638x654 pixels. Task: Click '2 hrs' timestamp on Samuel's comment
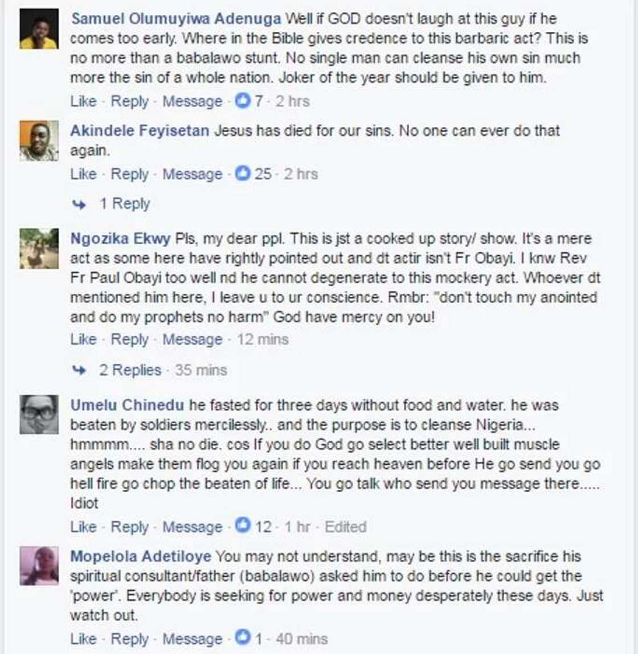[292, 101]
